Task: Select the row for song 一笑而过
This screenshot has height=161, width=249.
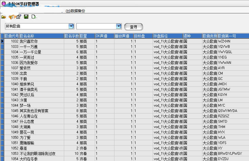Action: click(27, 57)
